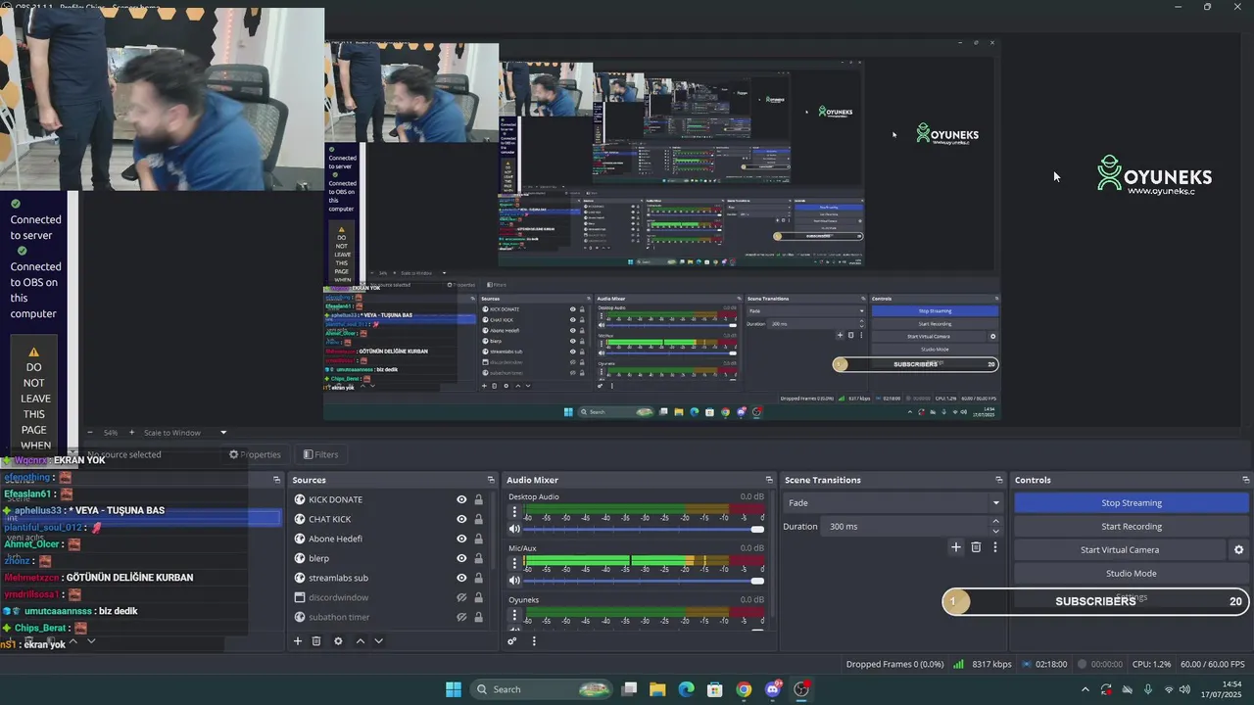The height and width of the screenshot is (705, 1254).
Task: Open Microsoft Edge from taskbar
Action: tap(686, 689)
